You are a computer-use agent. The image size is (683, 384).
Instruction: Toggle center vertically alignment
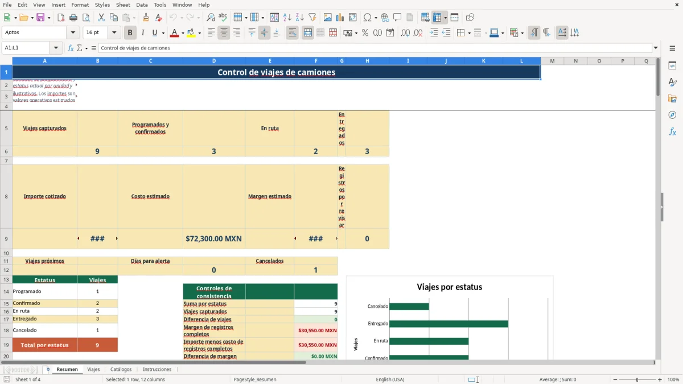(x=265, y=33)
